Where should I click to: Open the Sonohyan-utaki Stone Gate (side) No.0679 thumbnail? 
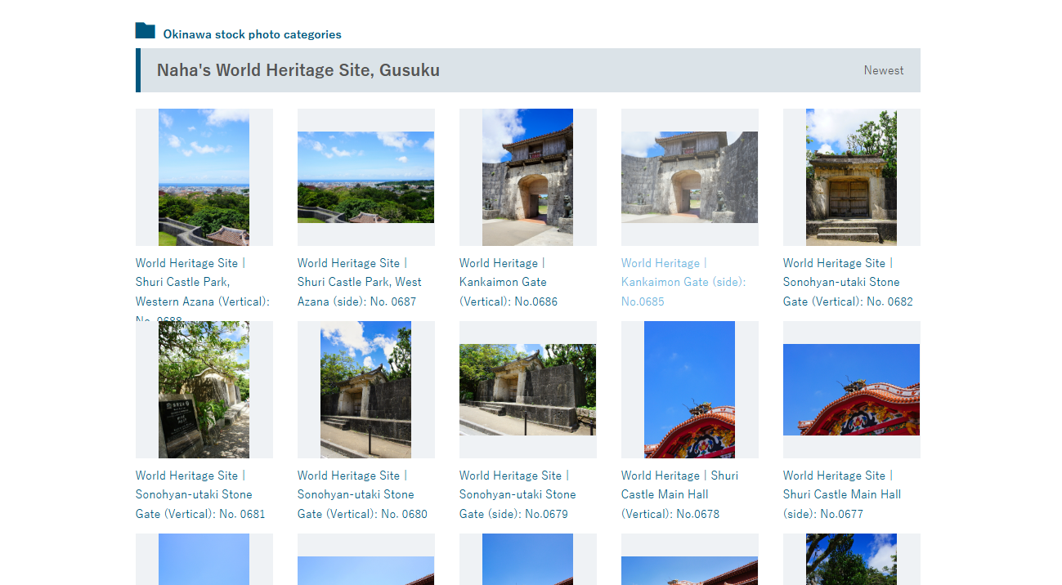tap(528, 390)
